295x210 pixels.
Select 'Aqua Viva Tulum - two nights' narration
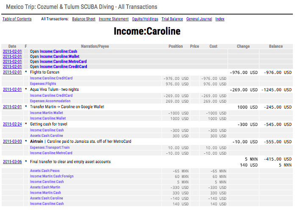click(54, 90)
